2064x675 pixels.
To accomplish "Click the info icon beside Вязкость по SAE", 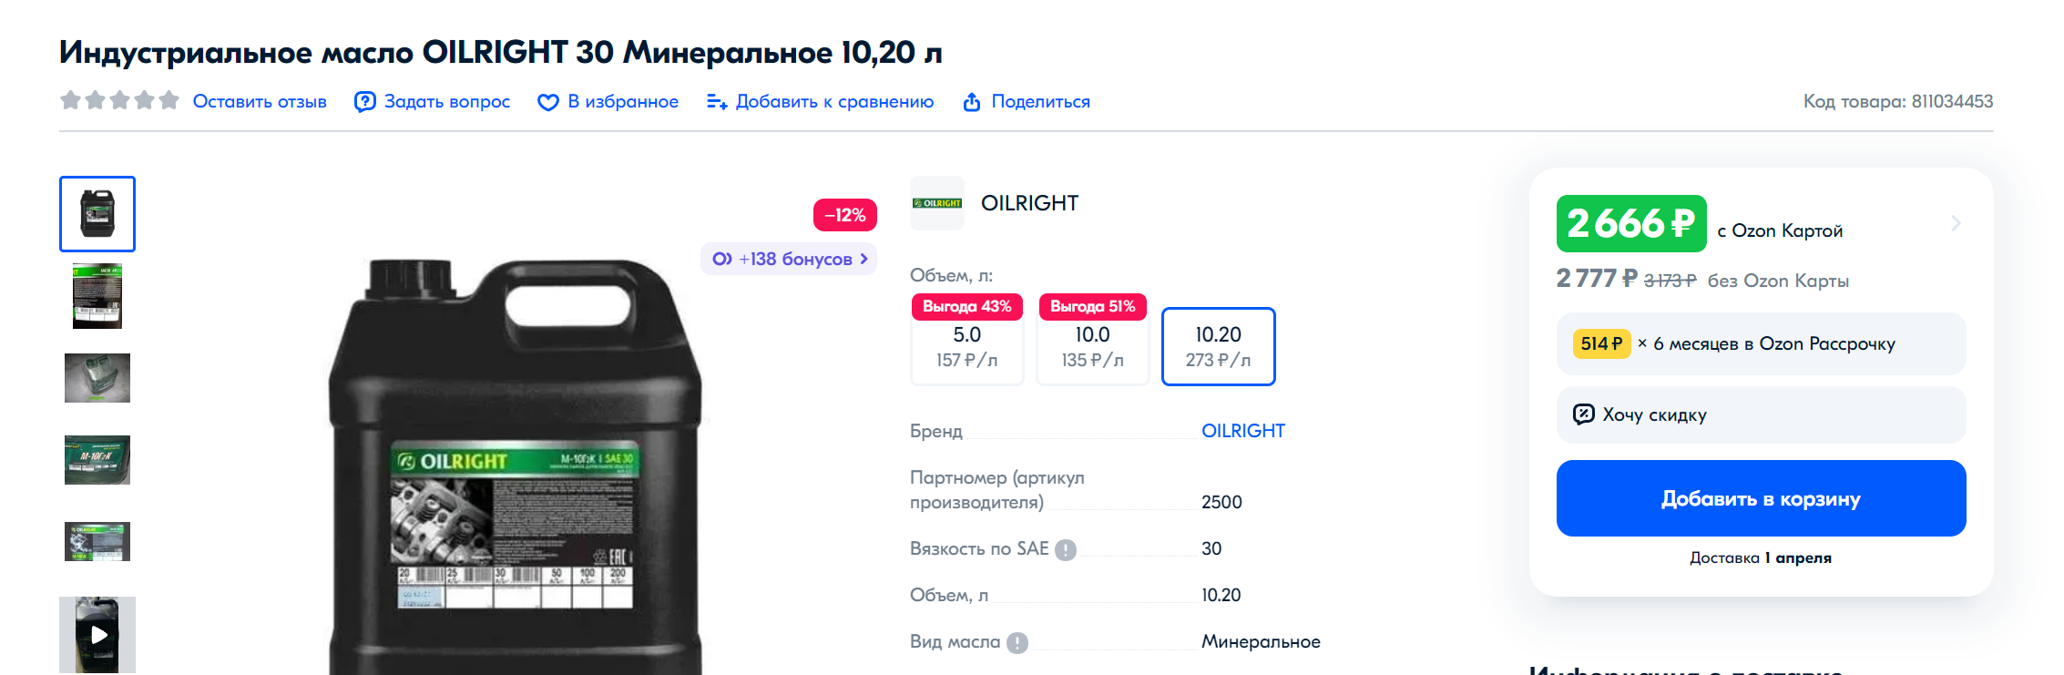I will click(1066, 549).
